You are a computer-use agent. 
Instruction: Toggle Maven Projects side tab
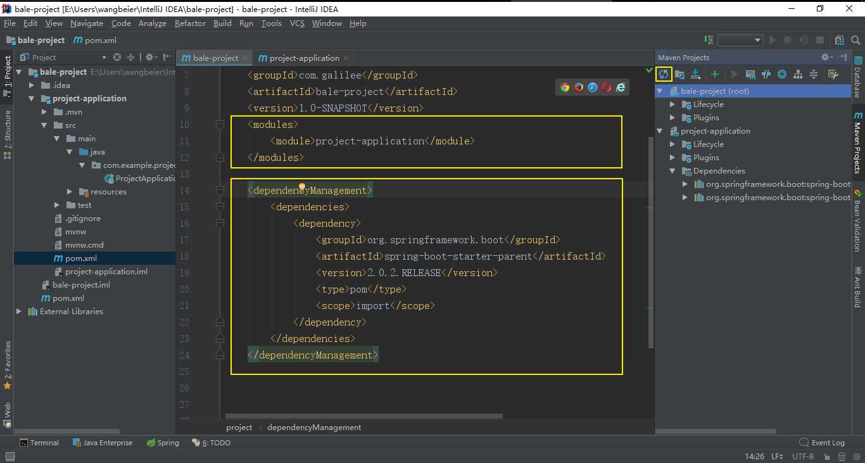pos(858,144)
